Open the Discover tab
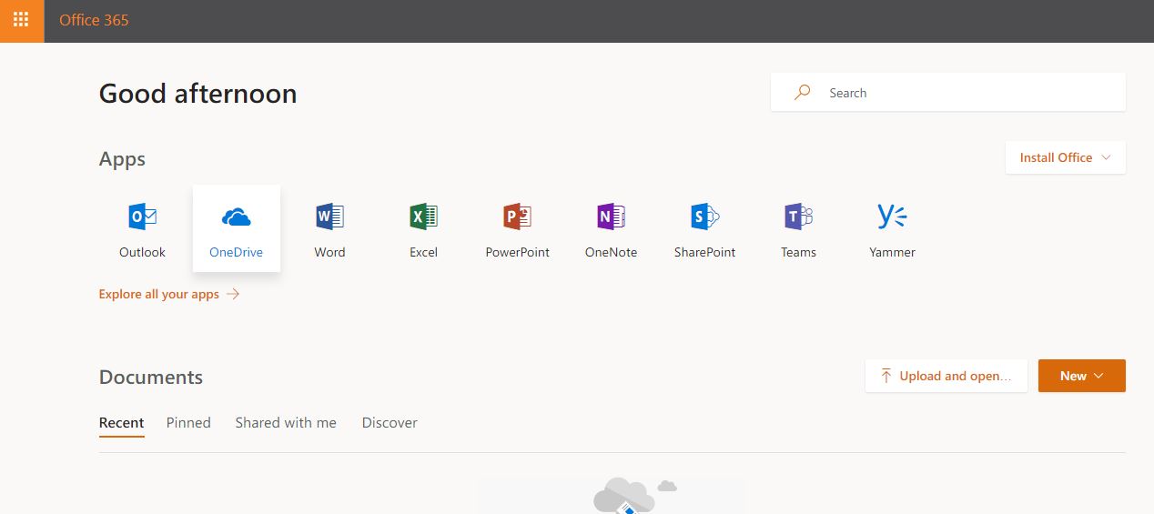This screenshot has height=514, width=1154. (x=390, y=423)
